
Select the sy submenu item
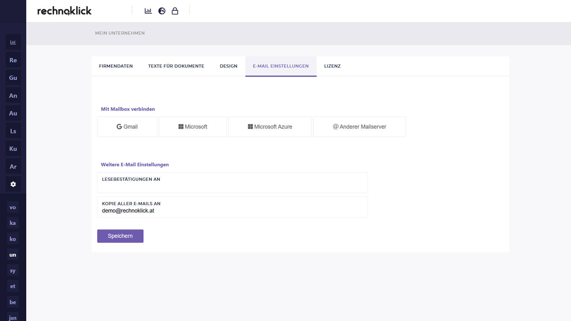coord(13,270)
